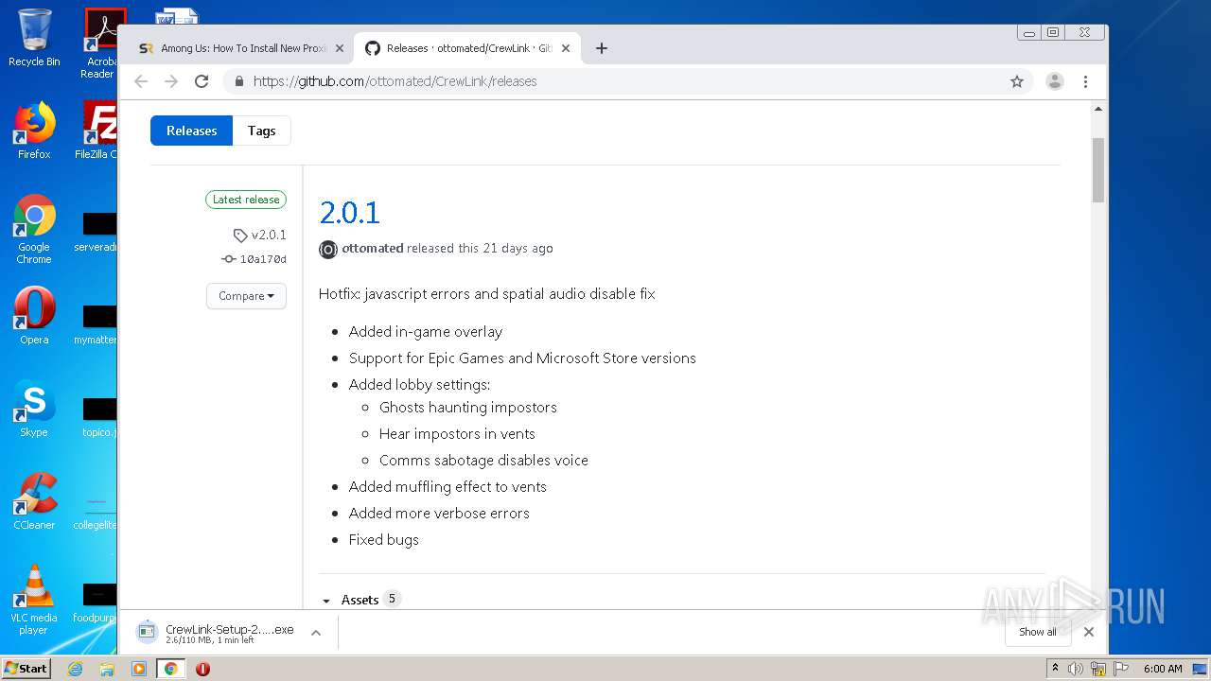Open the v2.0.1 tag link

click(260, 235)
